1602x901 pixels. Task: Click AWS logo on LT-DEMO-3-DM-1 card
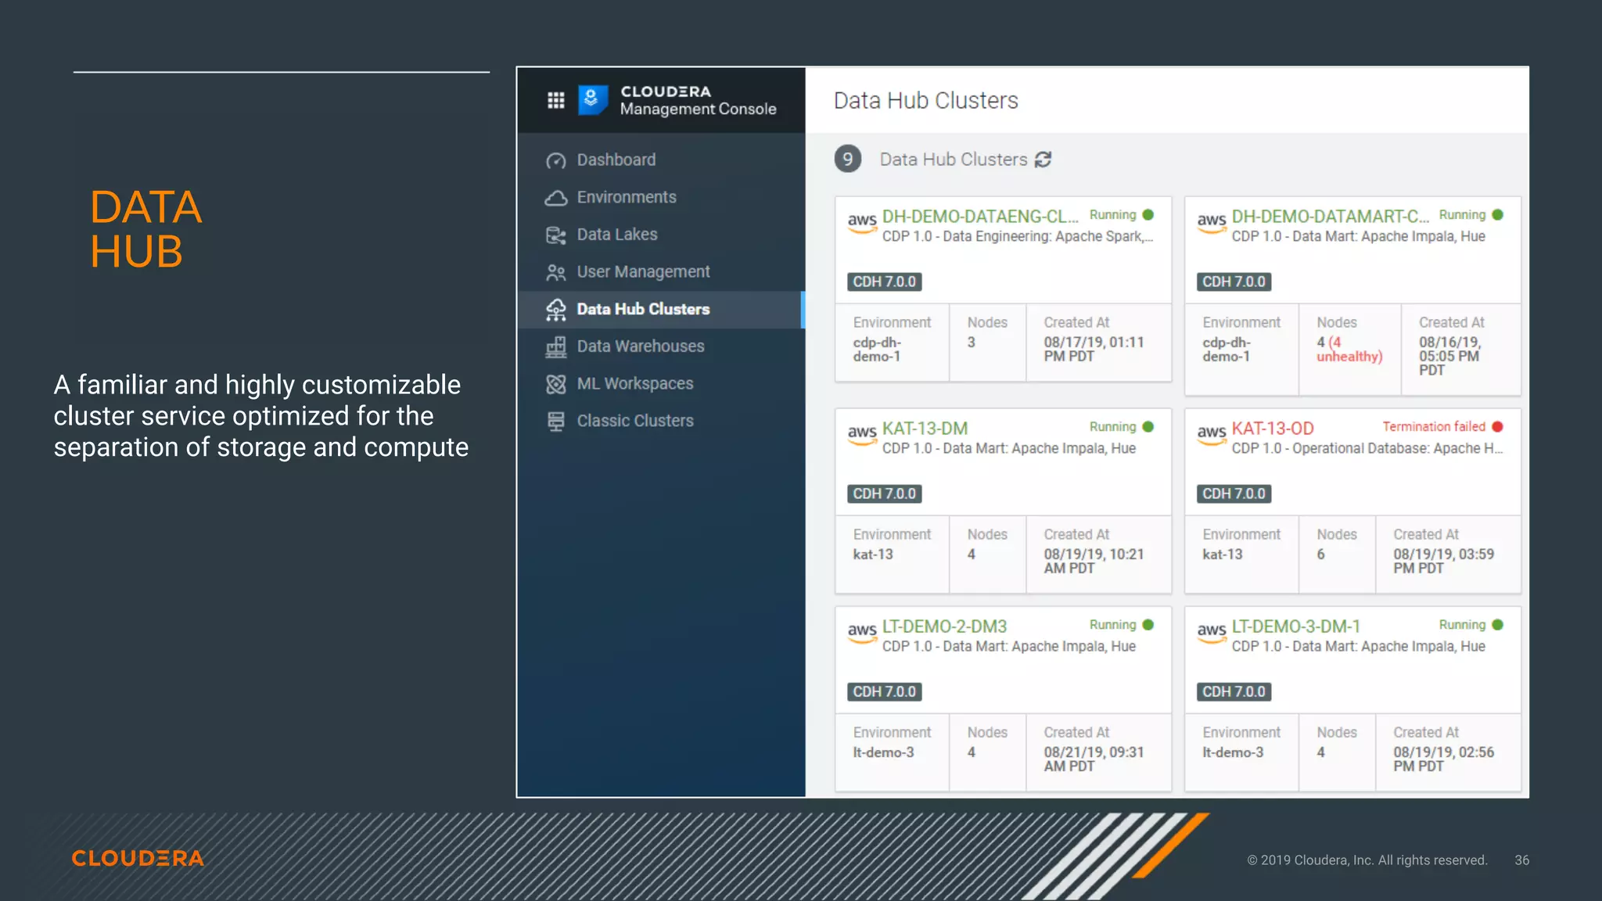[x=1212, y=632]
